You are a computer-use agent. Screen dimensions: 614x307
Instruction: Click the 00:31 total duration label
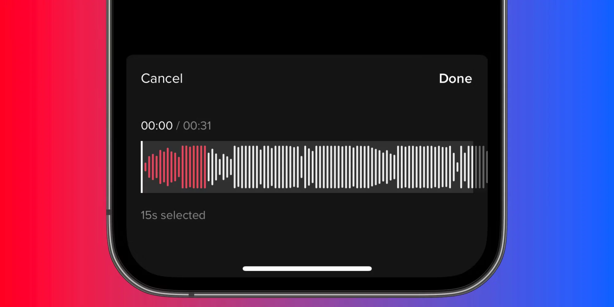[x=197, y=126]
